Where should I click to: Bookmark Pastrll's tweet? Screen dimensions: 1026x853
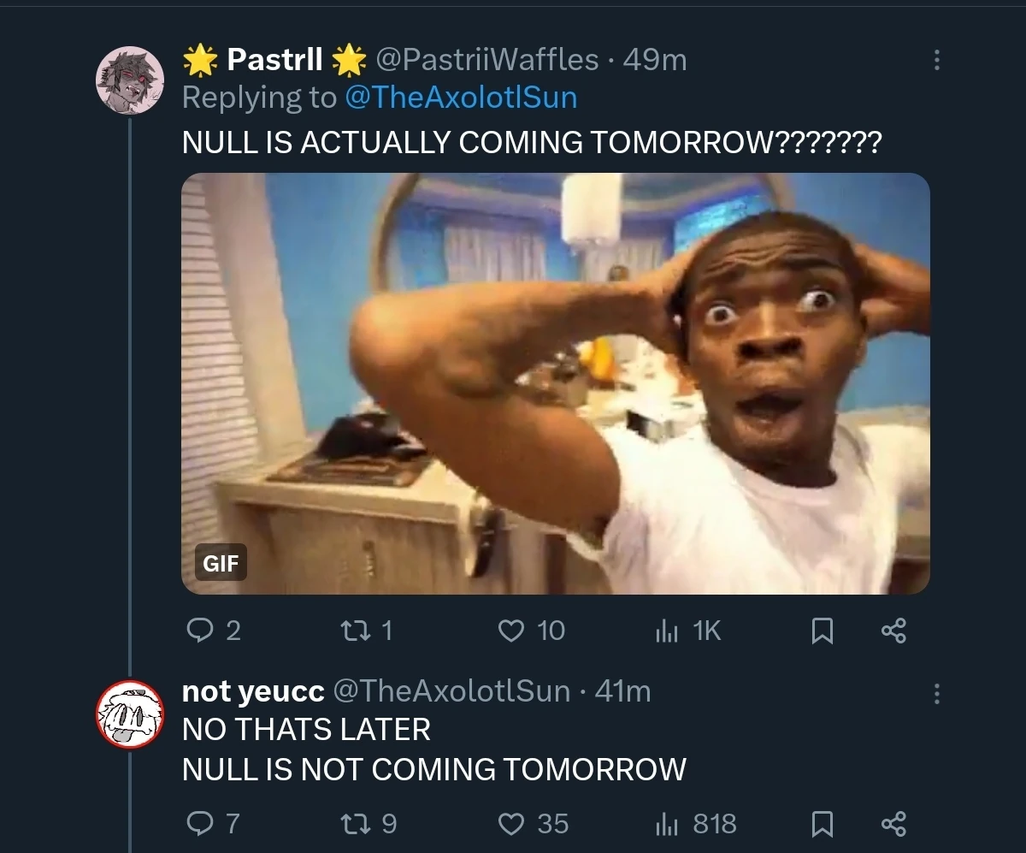pyautogui.click(x=823, y=631)
